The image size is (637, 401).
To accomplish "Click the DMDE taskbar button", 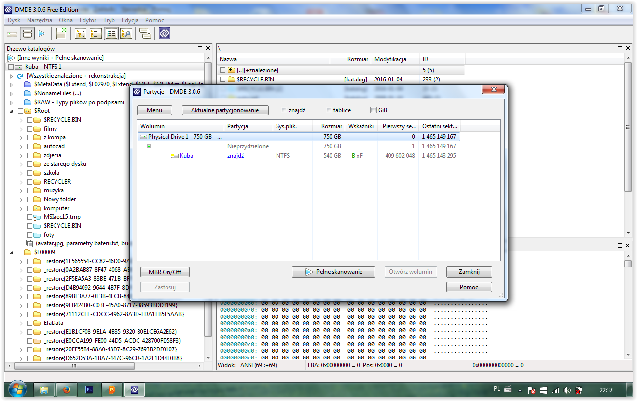I will click(135, 390).
